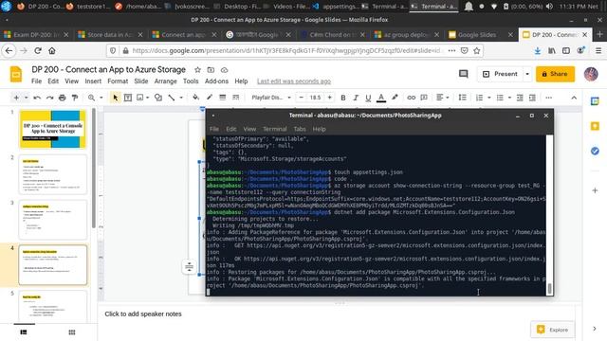
Task: Open the Google Keep side panel icon
Action: (595, 126)
